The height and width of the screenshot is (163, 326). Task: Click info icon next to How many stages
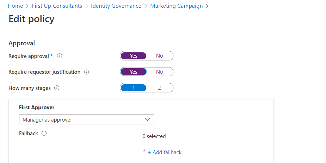tap(57, 88)
